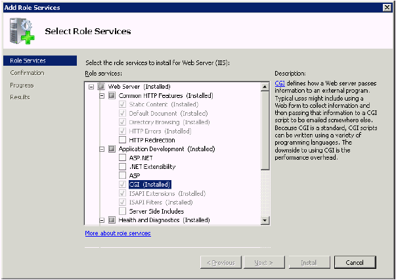Select the ISAPI Filters (Installed) row
The image size is (396, 280).
pos(161,202)
